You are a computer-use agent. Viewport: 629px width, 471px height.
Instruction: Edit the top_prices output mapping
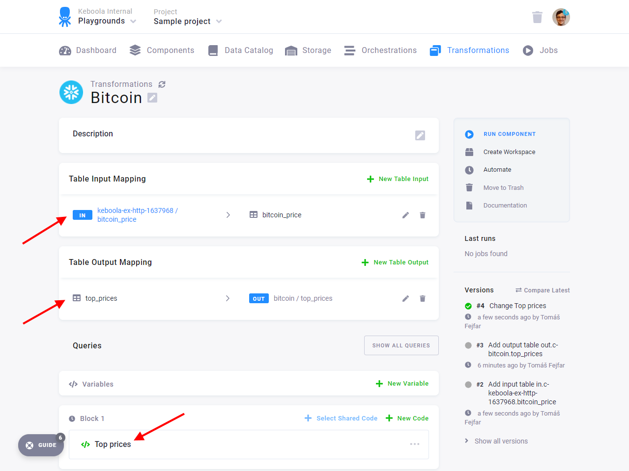tap(405, 298)
